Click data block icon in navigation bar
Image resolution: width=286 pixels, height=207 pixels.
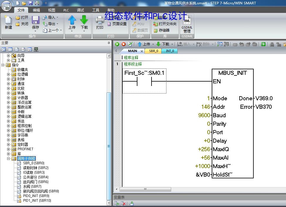(x=17, y=49)
